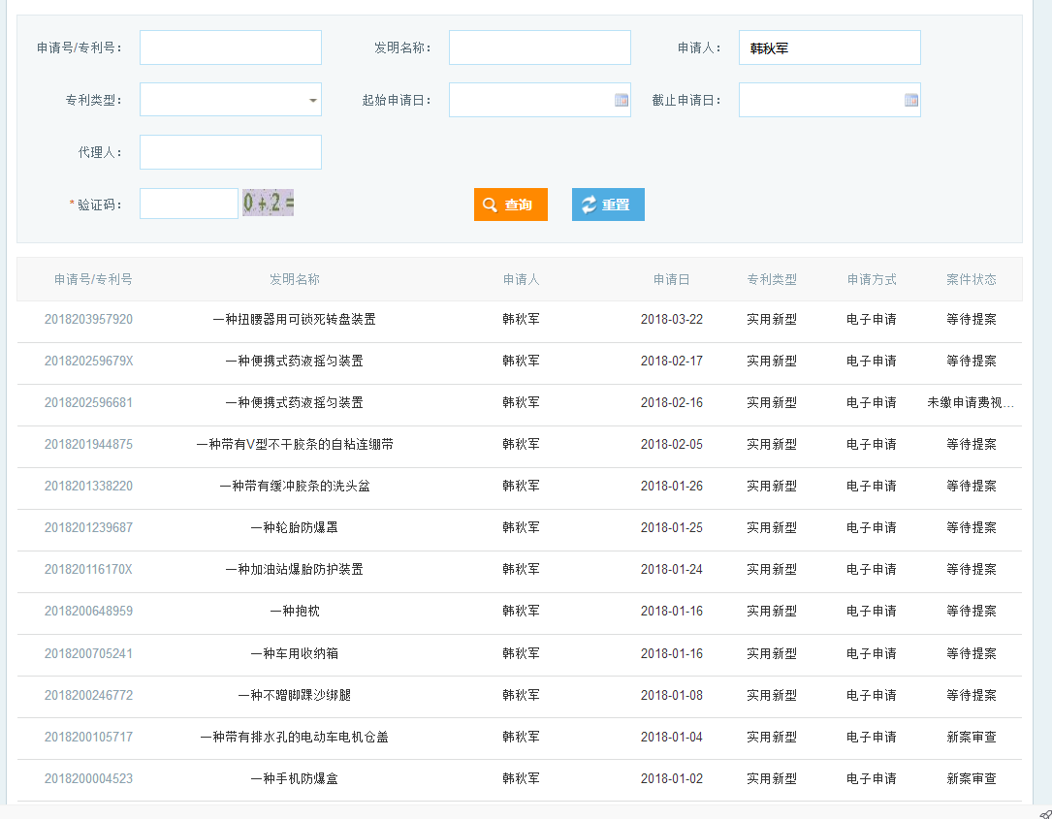The height and width of the screenshot is (819, 1052).
Task: Click the 申请人 field containing 韩秋军
Action: (x=829, y=47)
